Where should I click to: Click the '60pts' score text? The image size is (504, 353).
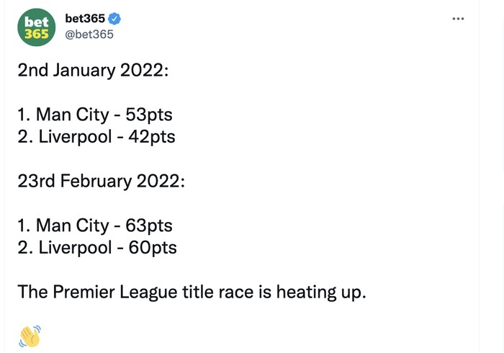click(151, 247)
